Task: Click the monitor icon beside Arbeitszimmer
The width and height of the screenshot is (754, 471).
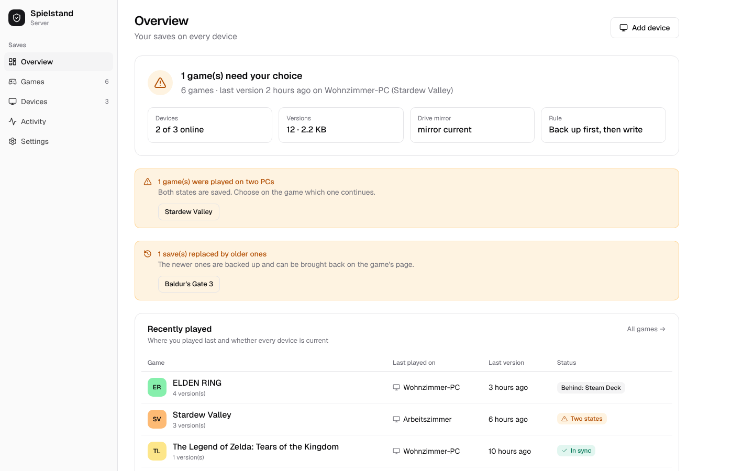Action: point(396,419)
